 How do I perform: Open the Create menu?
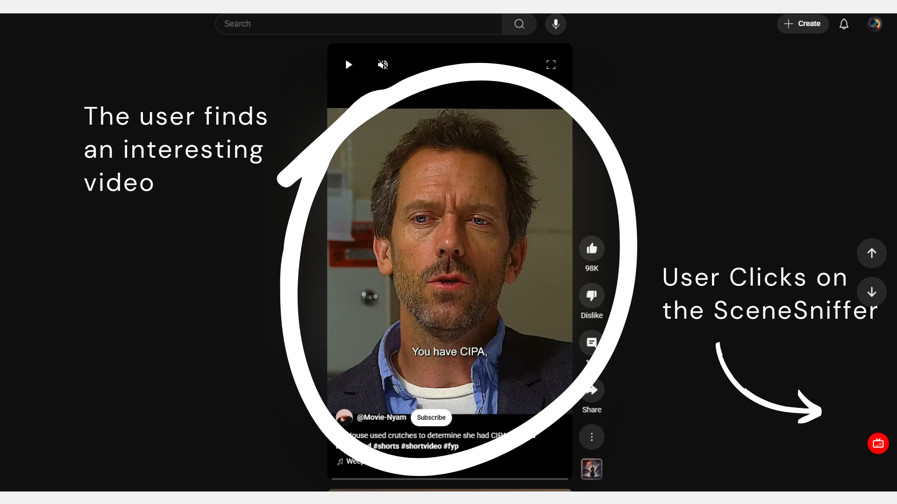(x=802, y=24)
